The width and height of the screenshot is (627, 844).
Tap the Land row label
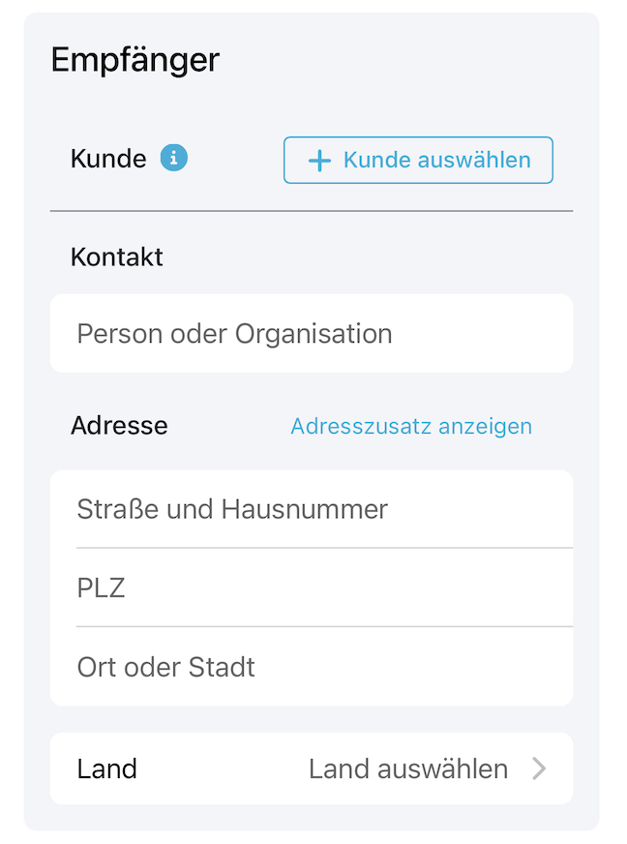tap(106, 769)
